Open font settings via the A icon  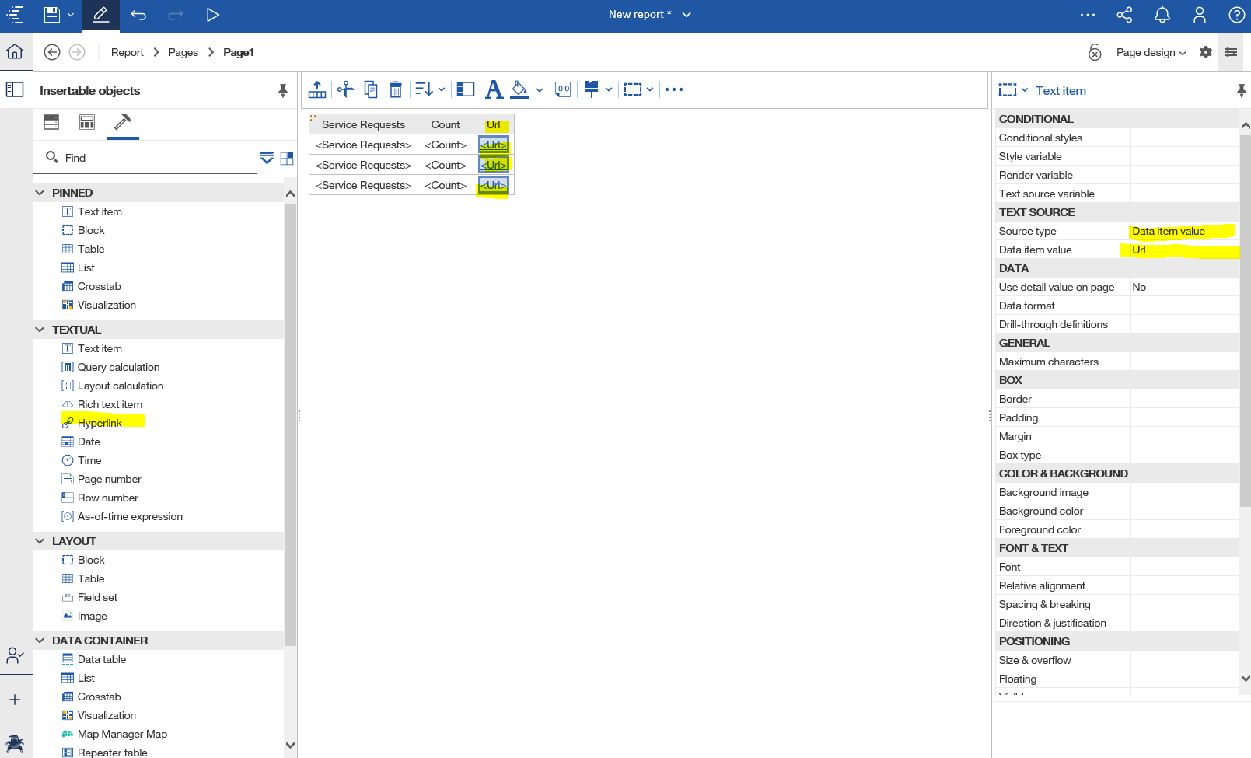[x=494, y=89]
